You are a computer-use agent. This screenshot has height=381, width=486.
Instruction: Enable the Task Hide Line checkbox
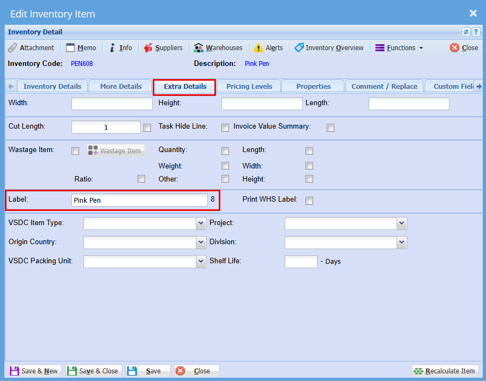pos(225,128)
